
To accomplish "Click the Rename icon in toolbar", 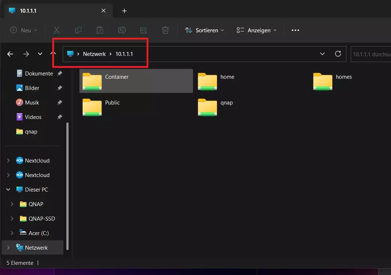I will click(122, 30).
